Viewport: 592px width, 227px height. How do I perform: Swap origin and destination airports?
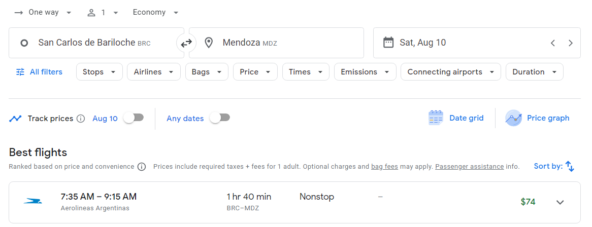tap(186, 43)
